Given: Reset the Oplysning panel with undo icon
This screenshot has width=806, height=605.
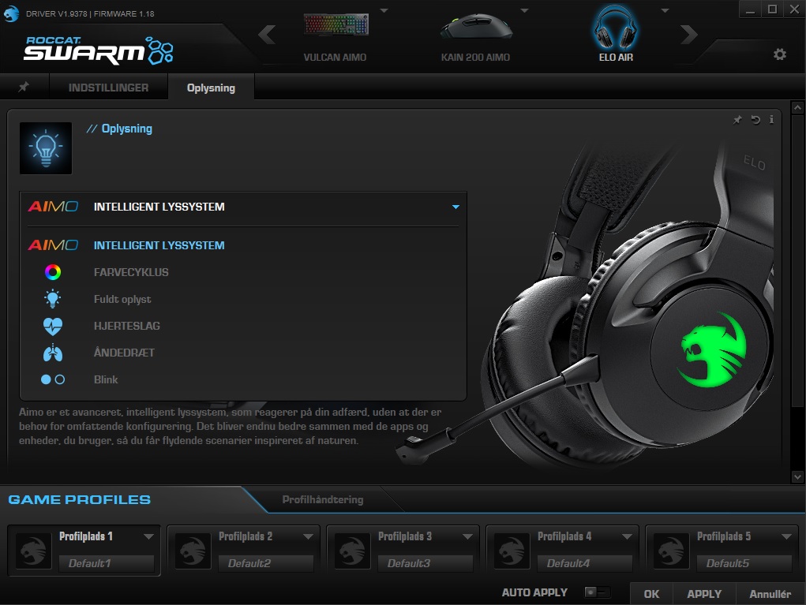Looking at the screenshot, I should [x=755, y=120].
